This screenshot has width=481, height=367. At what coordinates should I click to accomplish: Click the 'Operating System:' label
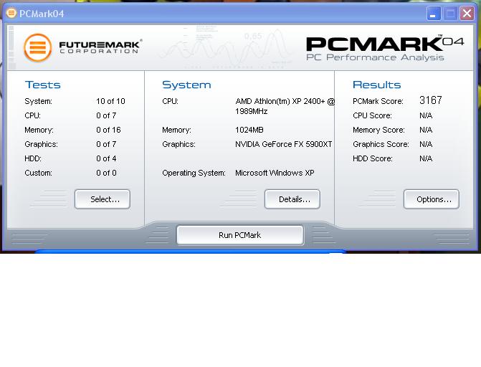[194, 173]
